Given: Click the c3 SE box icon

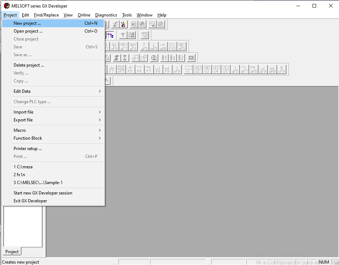Looking at the screenshot, I should coord(207,69).
